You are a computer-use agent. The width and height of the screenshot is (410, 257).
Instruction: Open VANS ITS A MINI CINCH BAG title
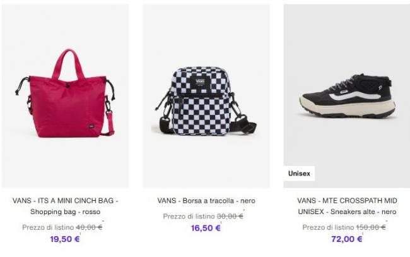click(x=66, y=206)
